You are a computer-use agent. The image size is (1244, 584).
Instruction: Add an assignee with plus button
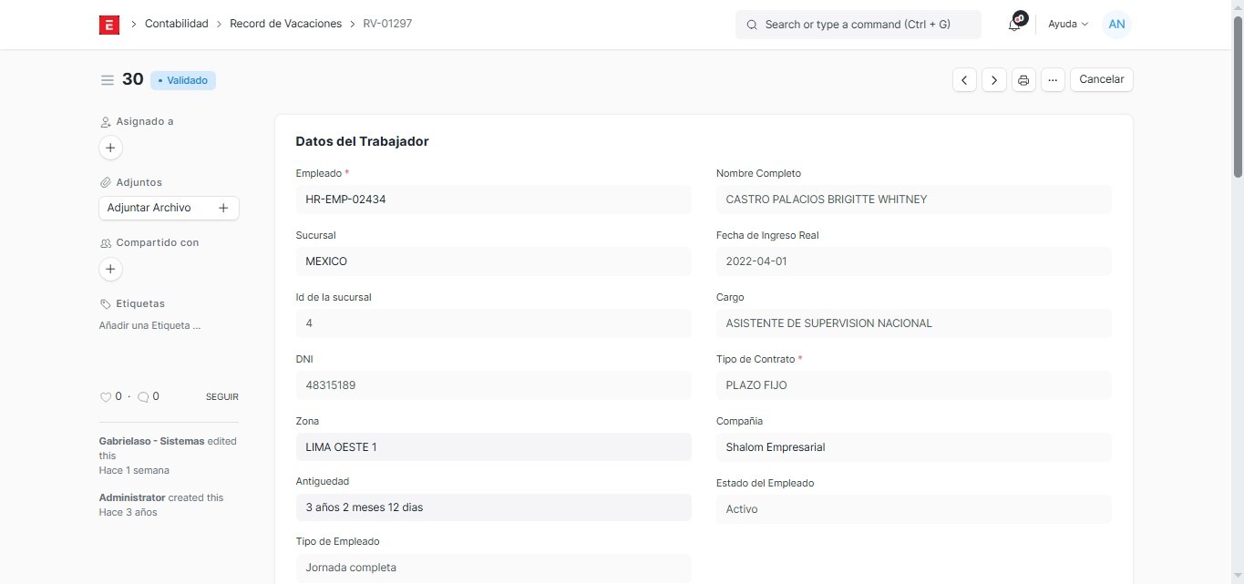(x=110, y=148)
